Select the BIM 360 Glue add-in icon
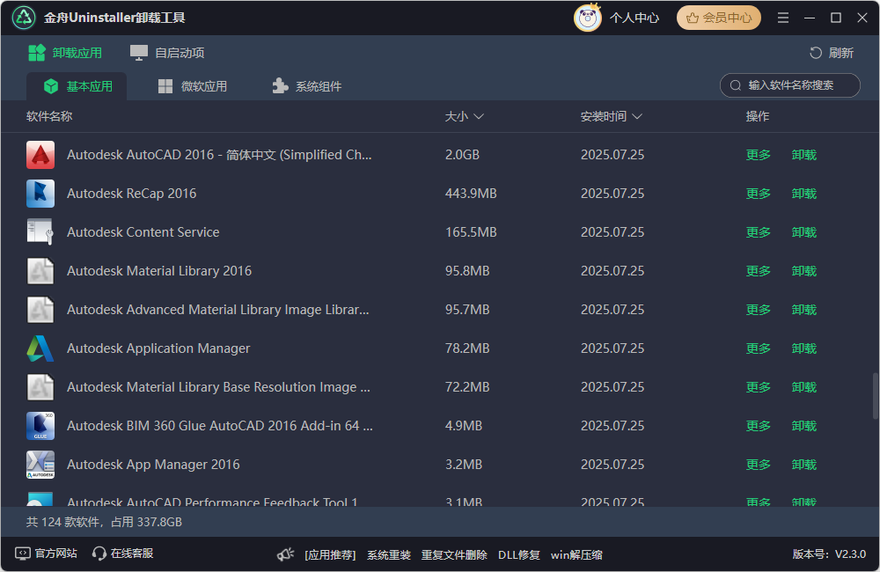880x572 pixels. pos(40,425)
